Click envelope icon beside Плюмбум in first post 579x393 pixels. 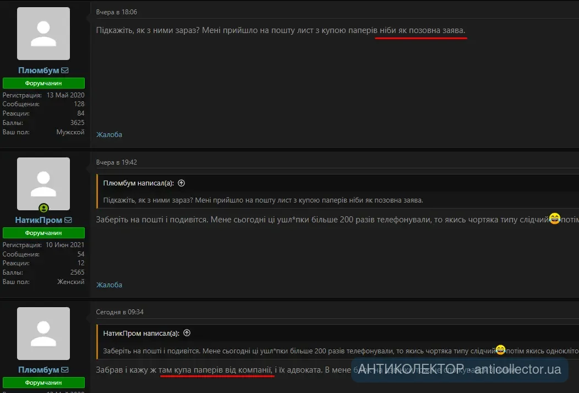(65, 70)
